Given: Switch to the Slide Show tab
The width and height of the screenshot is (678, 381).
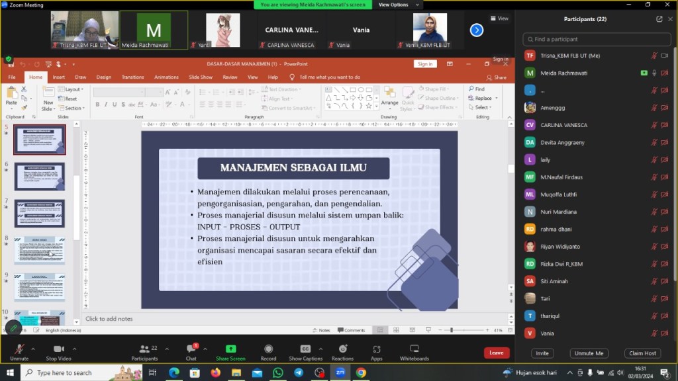Looking at the screenshot, I should 201,77.
